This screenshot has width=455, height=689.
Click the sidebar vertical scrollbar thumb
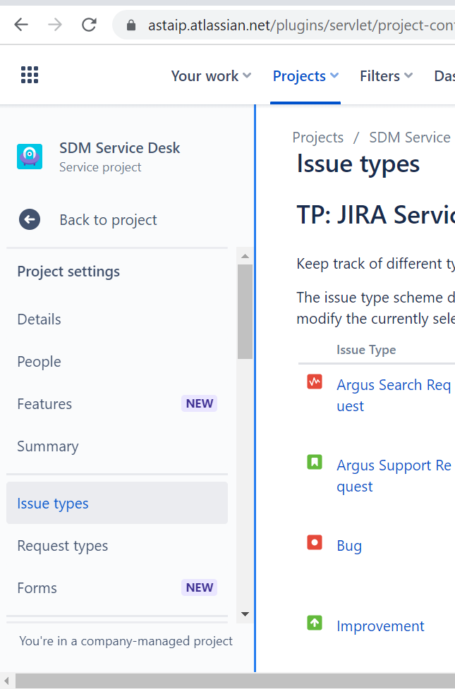tap(245, 312)
